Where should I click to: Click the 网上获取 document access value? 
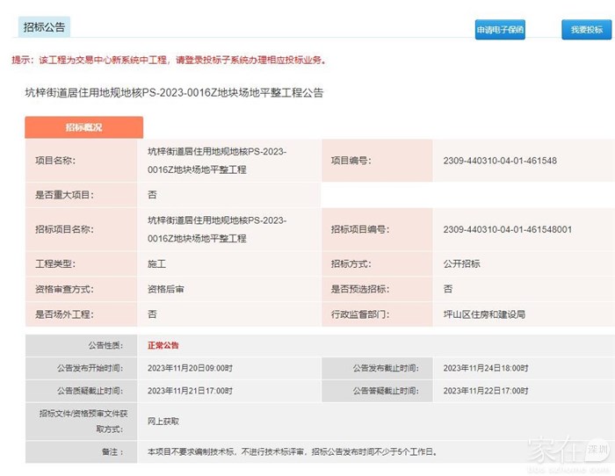point(163,421)
